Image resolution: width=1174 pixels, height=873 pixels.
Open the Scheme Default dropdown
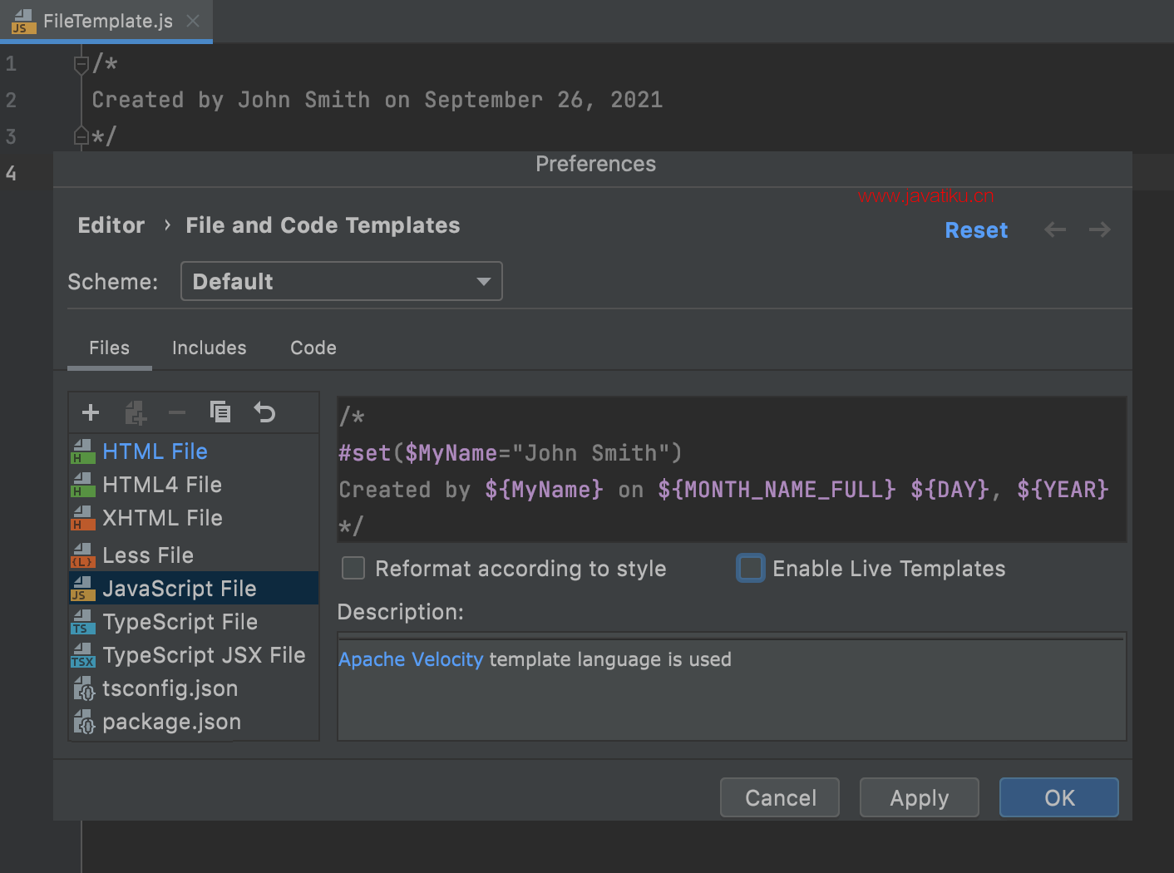(x=342, y=281)
